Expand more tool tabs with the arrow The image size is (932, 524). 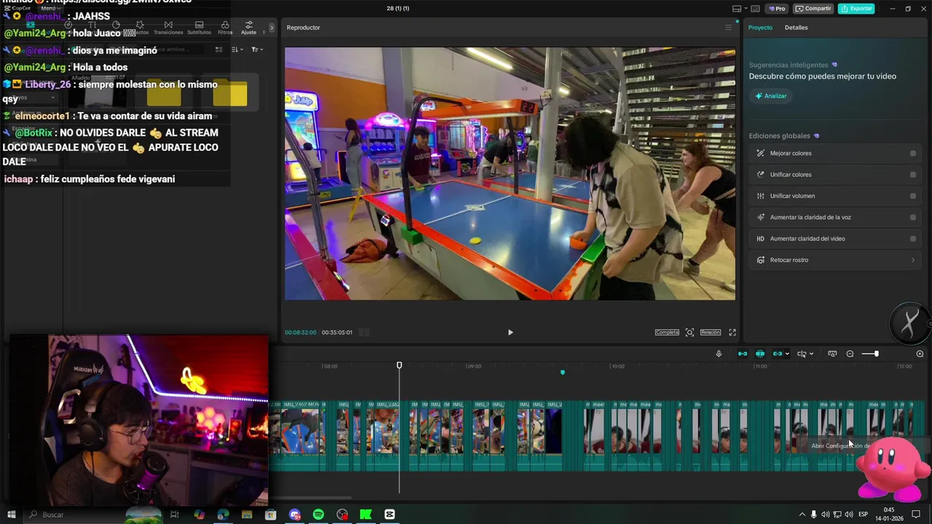(272, 28)
